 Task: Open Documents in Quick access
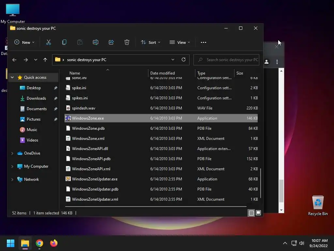pyautogui.click(x=37, y=109)
